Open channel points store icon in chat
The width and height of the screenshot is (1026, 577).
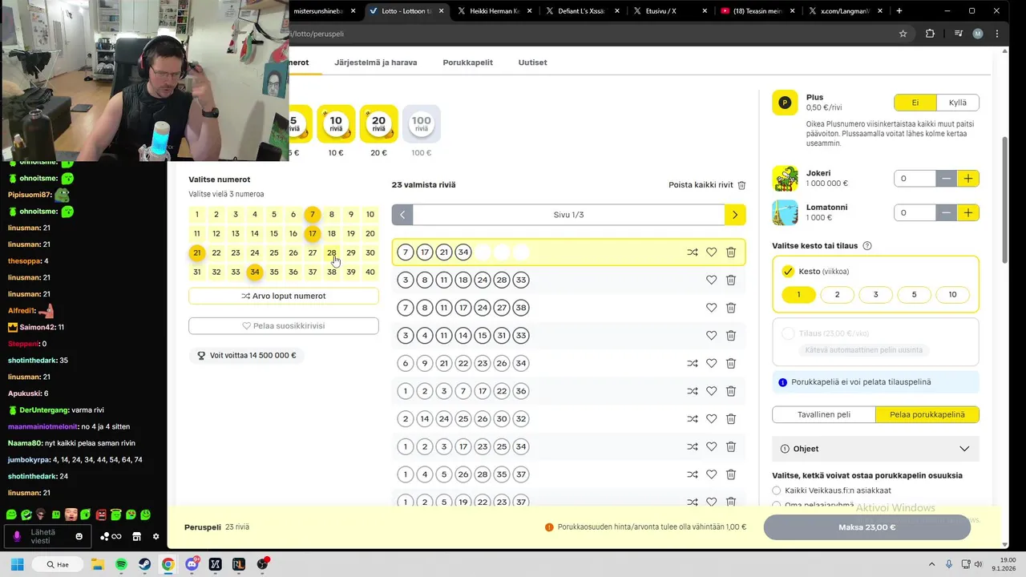136,536
